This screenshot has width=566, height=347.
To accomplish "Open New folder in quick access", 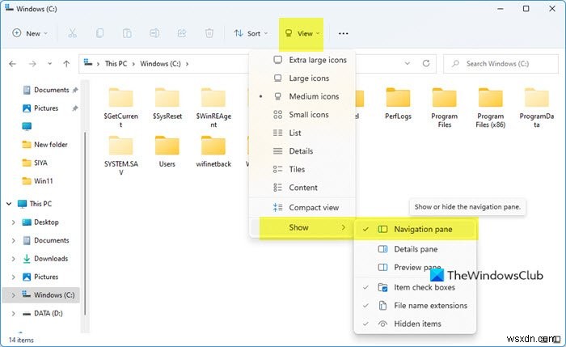I will 44,145.
